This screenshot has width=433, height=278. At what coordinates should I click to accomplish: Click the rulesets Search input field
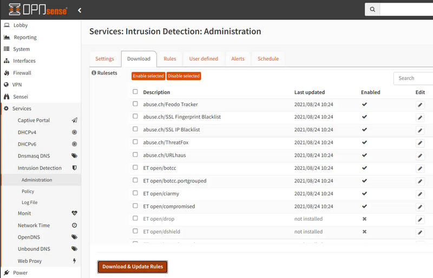(414, 78)
